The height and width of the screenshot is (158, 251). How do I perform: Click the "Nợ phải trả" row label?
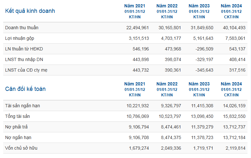pos(16,127)
